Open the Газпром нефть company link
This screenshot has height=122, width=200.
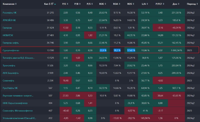[11, 43]
